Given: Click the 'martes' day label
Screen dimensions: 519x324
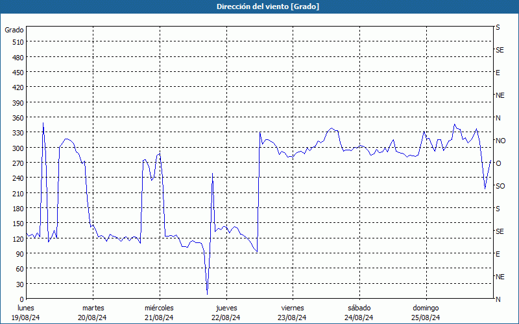Looking at the screenshot, I should [x=93, y=308].
